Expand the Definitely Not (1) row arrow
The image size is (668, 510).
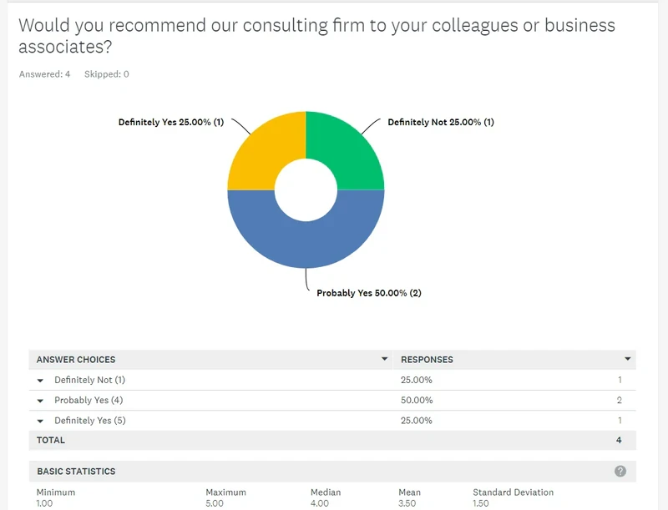point(40,380)
